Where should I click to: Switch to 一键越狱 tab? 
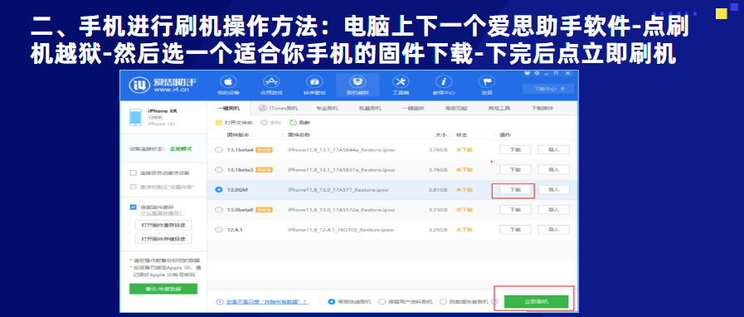click(413, 108)
